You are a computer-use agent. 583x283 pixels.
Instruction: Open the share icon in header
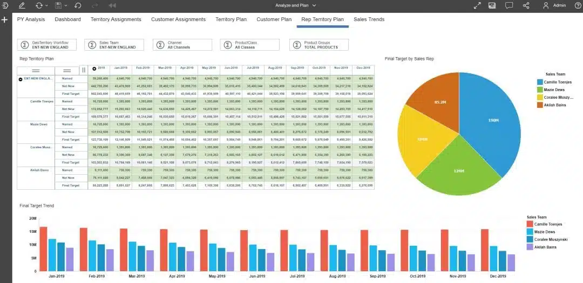[x=526, y=5]
